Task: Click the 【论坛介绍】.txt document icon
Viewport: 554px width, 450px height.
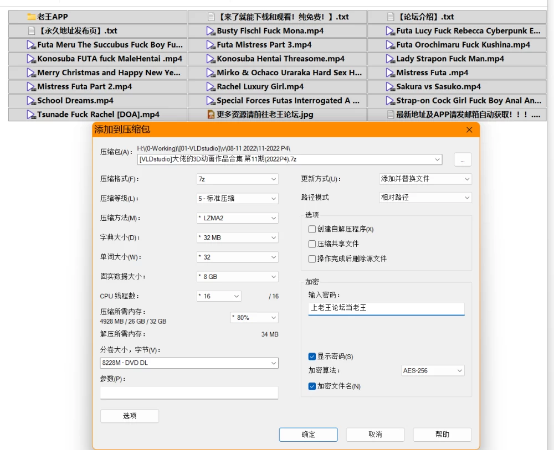Action: coord(391,17)
